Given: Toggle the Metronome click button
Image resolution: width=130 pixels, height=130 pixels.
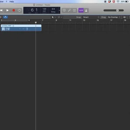Looking at the screenshot, I should click(x=86, y=10).
